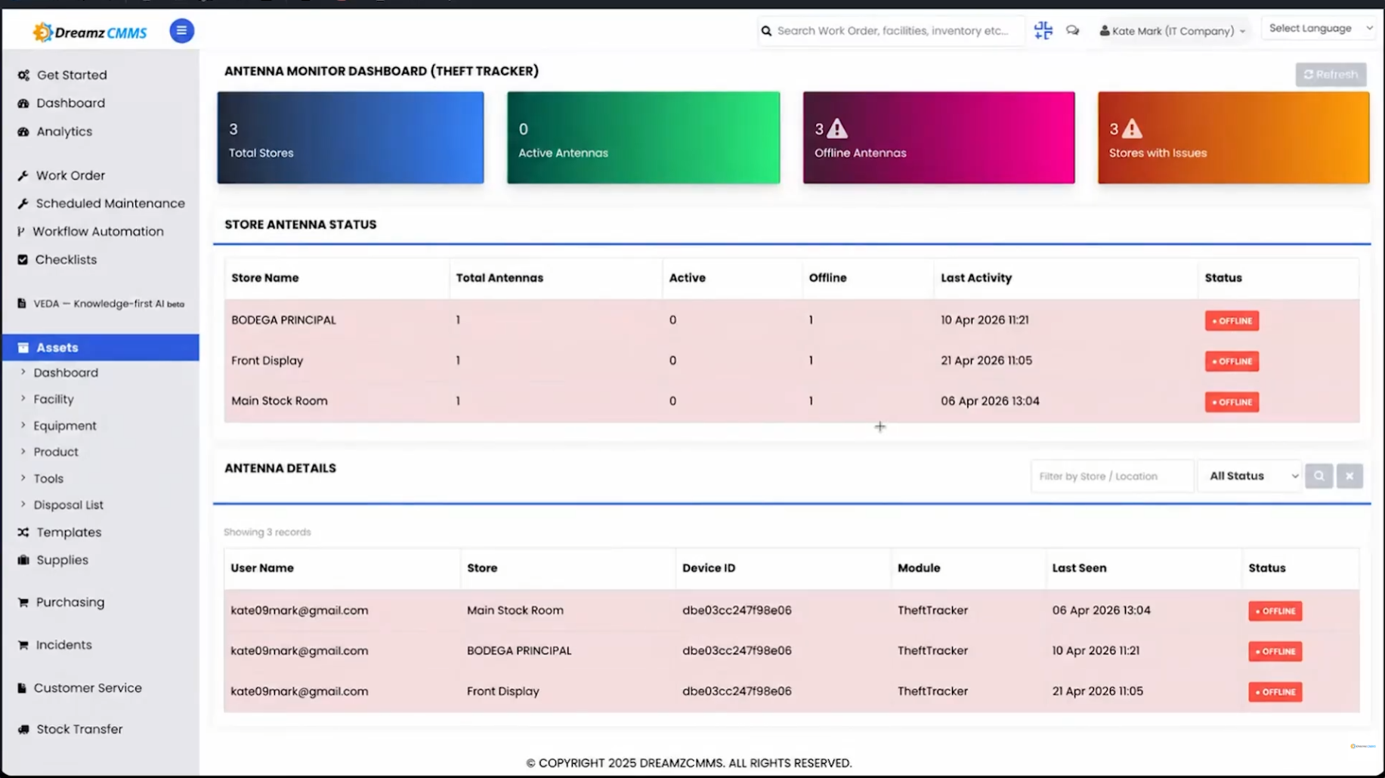Click the fullscreen collapse icon beside search
Image resolution: width=1385 pixels, height=778 pixels.
pyautogui.click(x=1043, y=30)
